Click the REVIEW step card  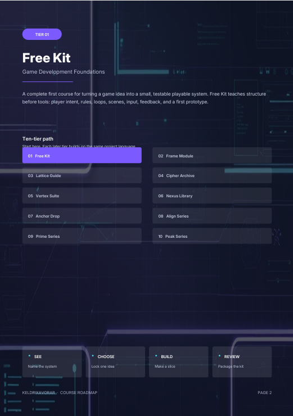tap(242, 362)
